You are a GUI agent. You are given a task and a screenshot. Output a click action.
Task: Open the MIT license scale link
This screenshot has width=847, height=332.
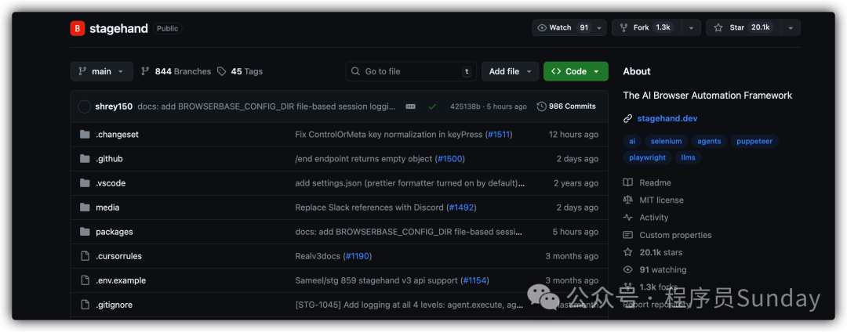[660, 200]
